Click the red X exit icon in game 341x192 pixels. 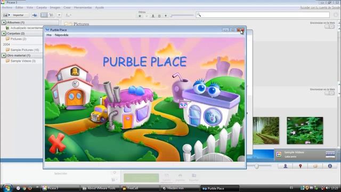point(56,143)
